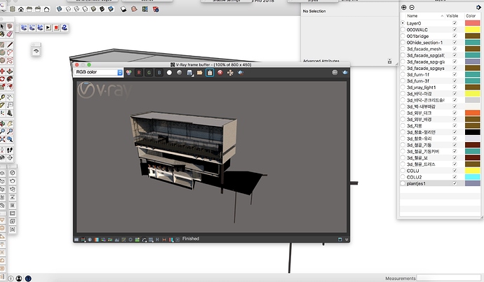Viewport: 484px width, 282px height.
Task: Choose the Iso house view icon
Action: [x=13, y=9]
